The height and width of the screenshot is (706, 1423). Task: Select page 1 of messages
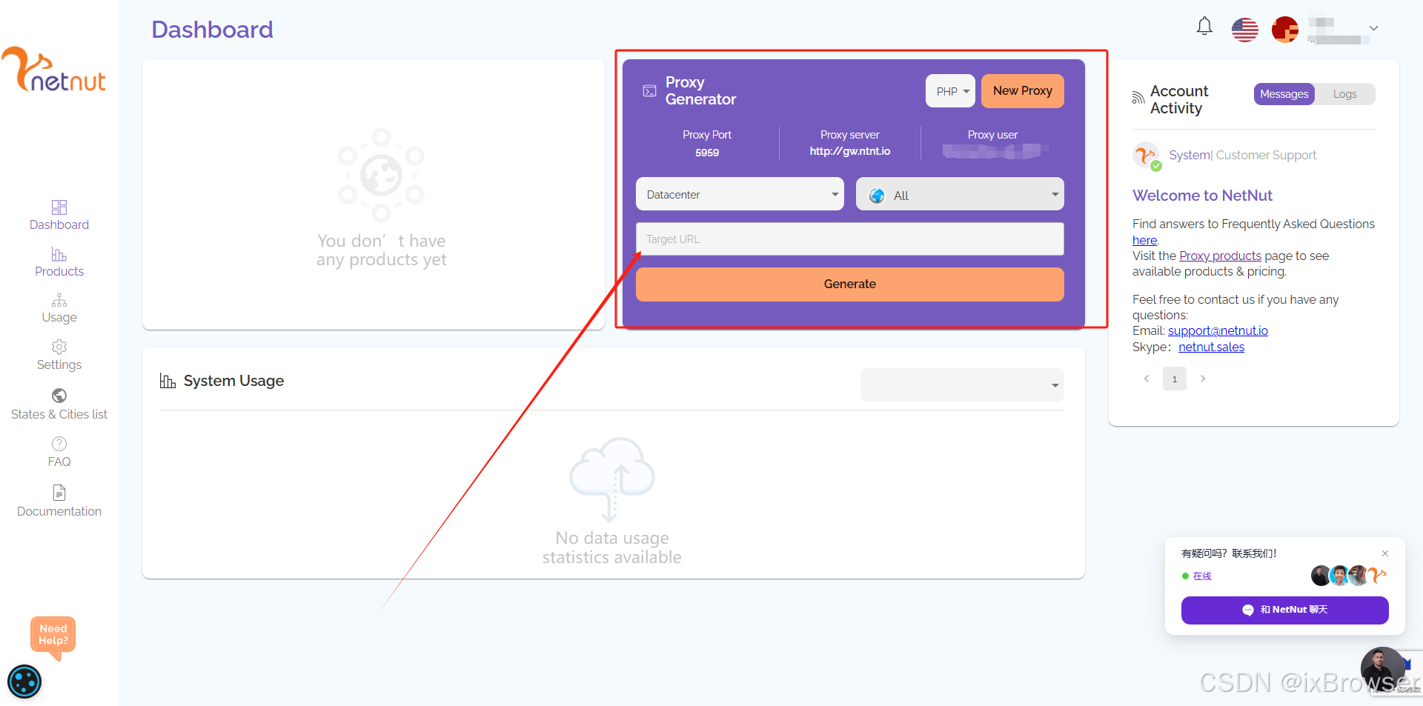(1175, 379)
